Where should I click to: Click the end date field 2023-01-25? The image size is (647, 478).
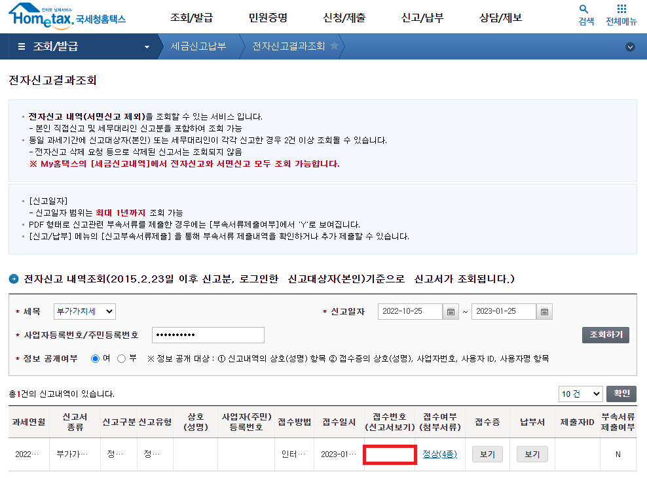(504, 311)
